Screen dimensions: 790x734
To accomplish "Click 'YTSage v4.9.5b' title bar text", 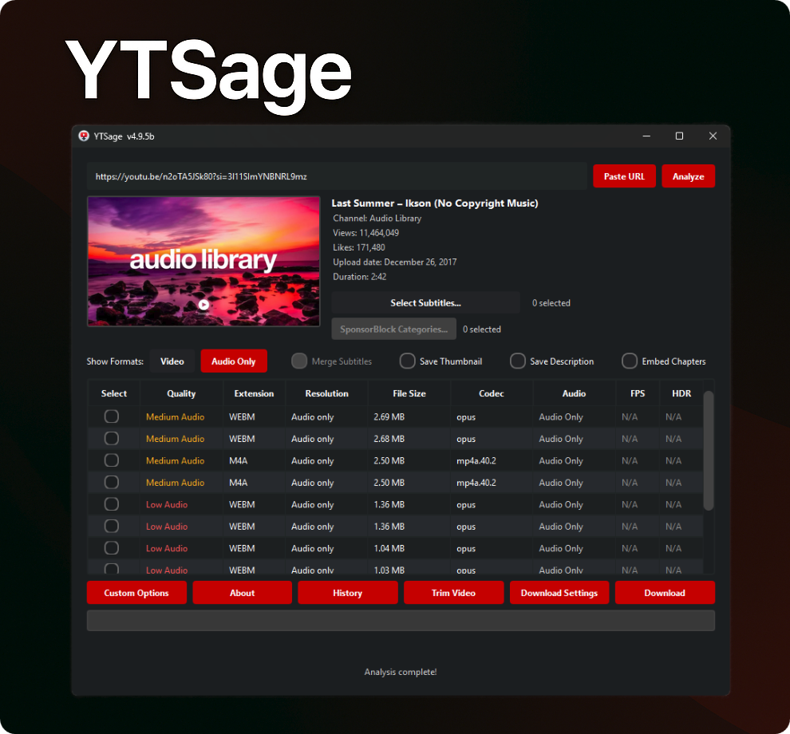I will pyautogui.click(x=124, y=136).
